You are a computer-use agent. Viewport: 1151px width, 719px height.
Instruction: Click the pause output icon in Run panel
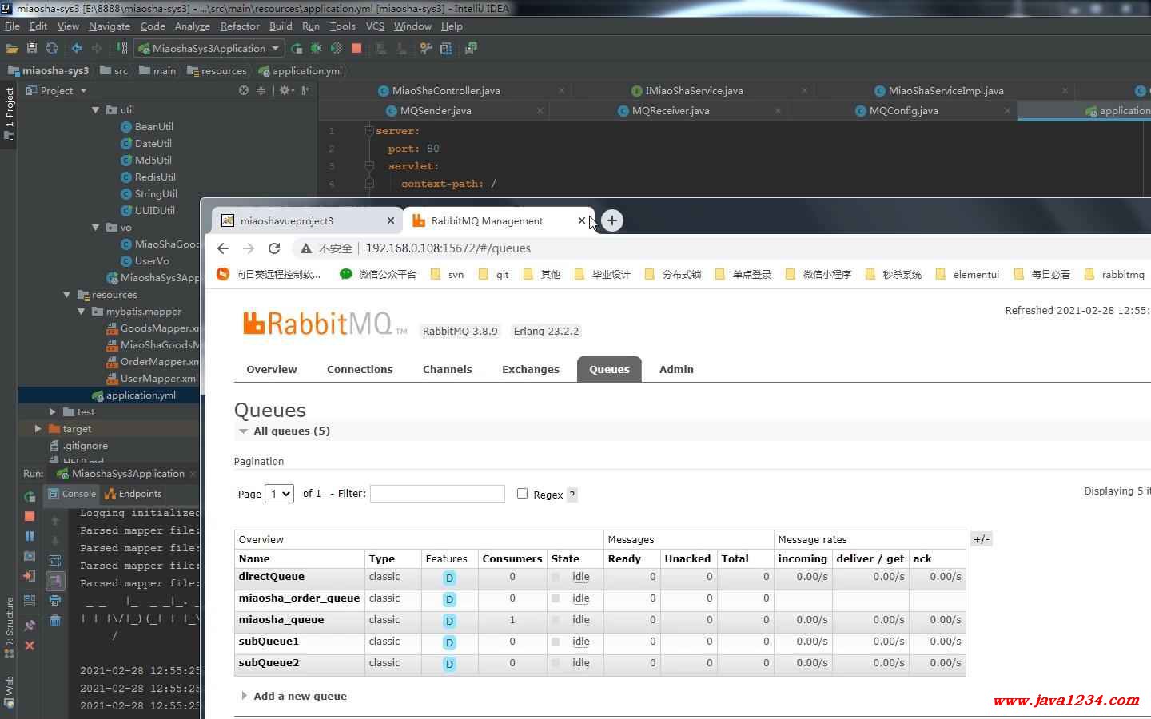tap(30, 536)
